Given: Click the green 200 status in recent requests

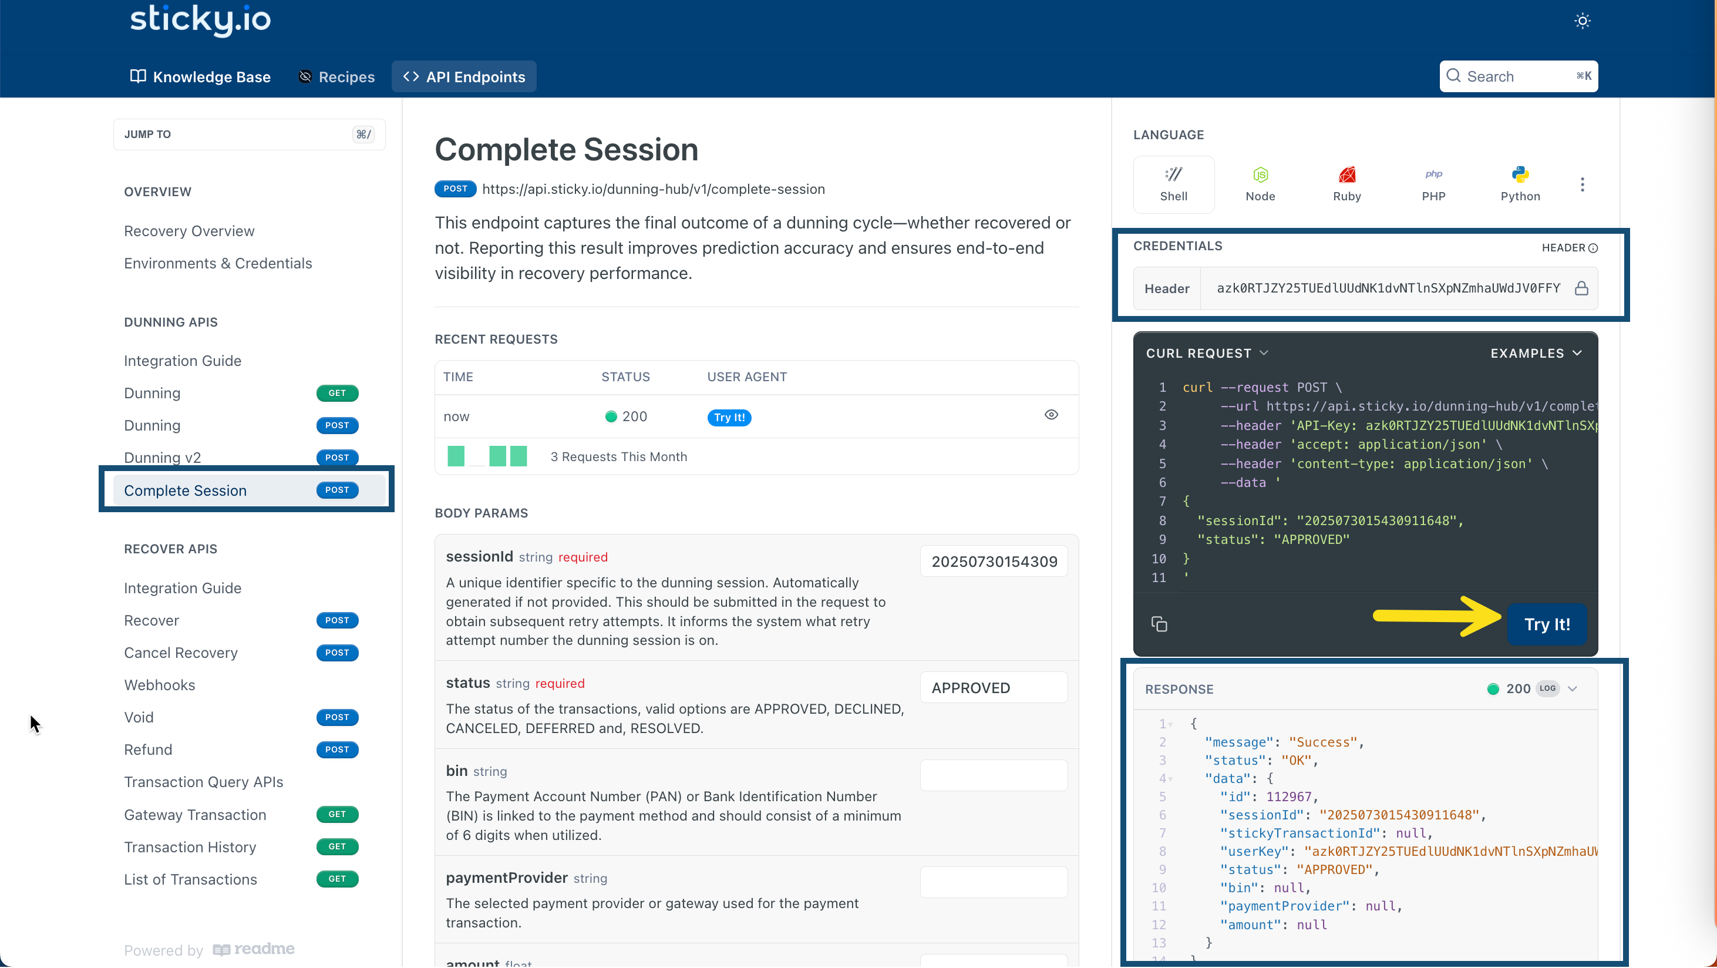Looking at the screenshot, I should point(626,416).
